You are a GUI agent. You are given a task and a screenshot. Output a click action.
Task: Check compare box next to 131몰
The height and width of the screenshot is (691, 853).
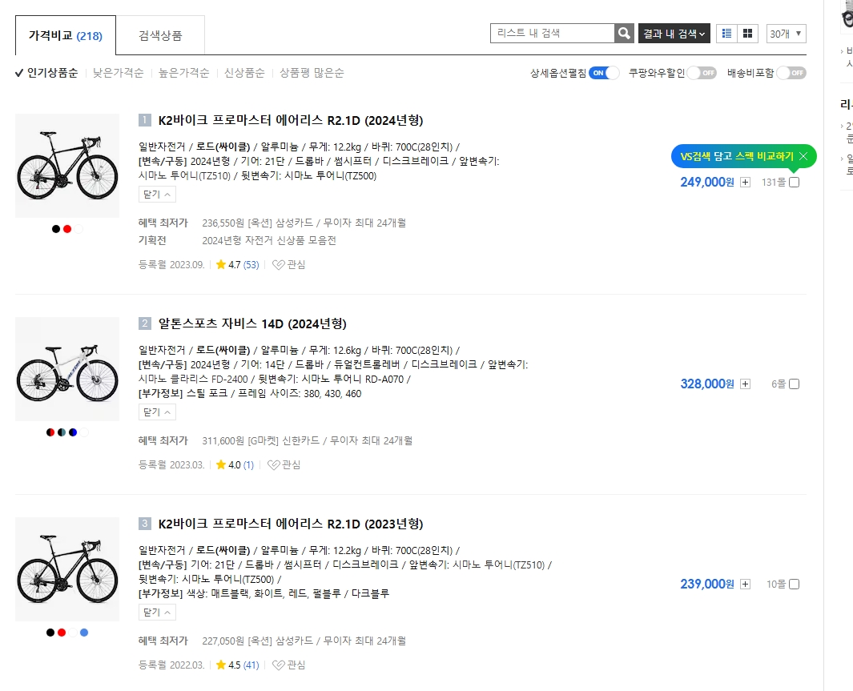click(x=795, y=182)
